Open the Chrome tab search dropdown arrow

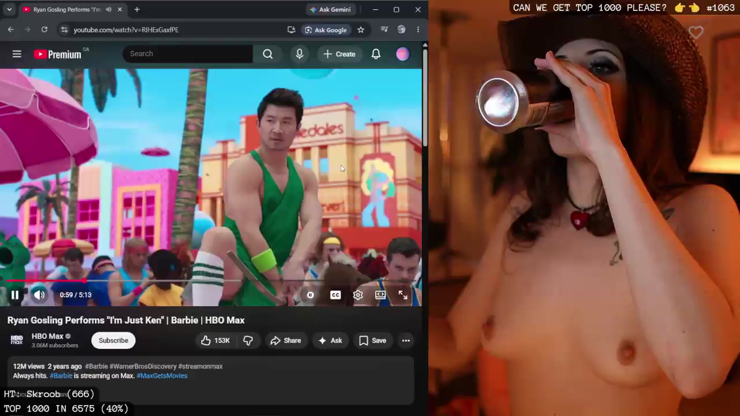click(9, 9)
